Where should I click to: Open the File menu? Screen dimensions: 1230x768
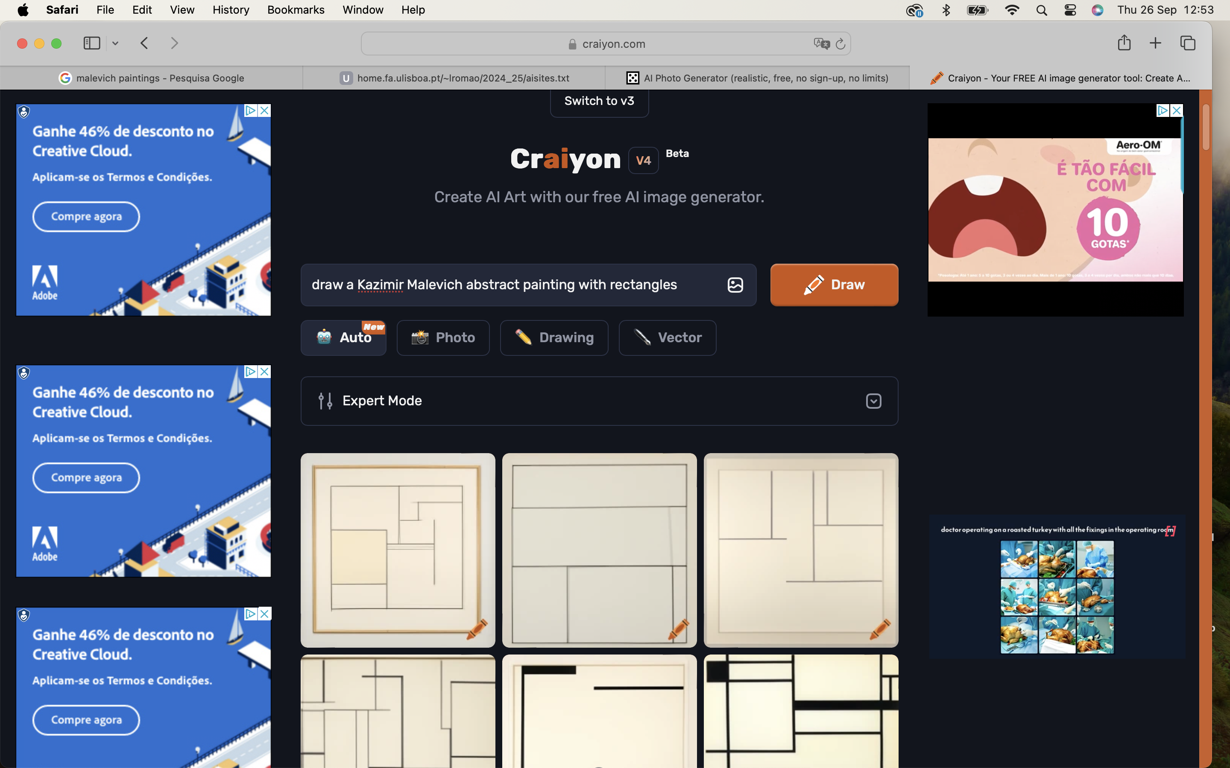tap(105, 10)
